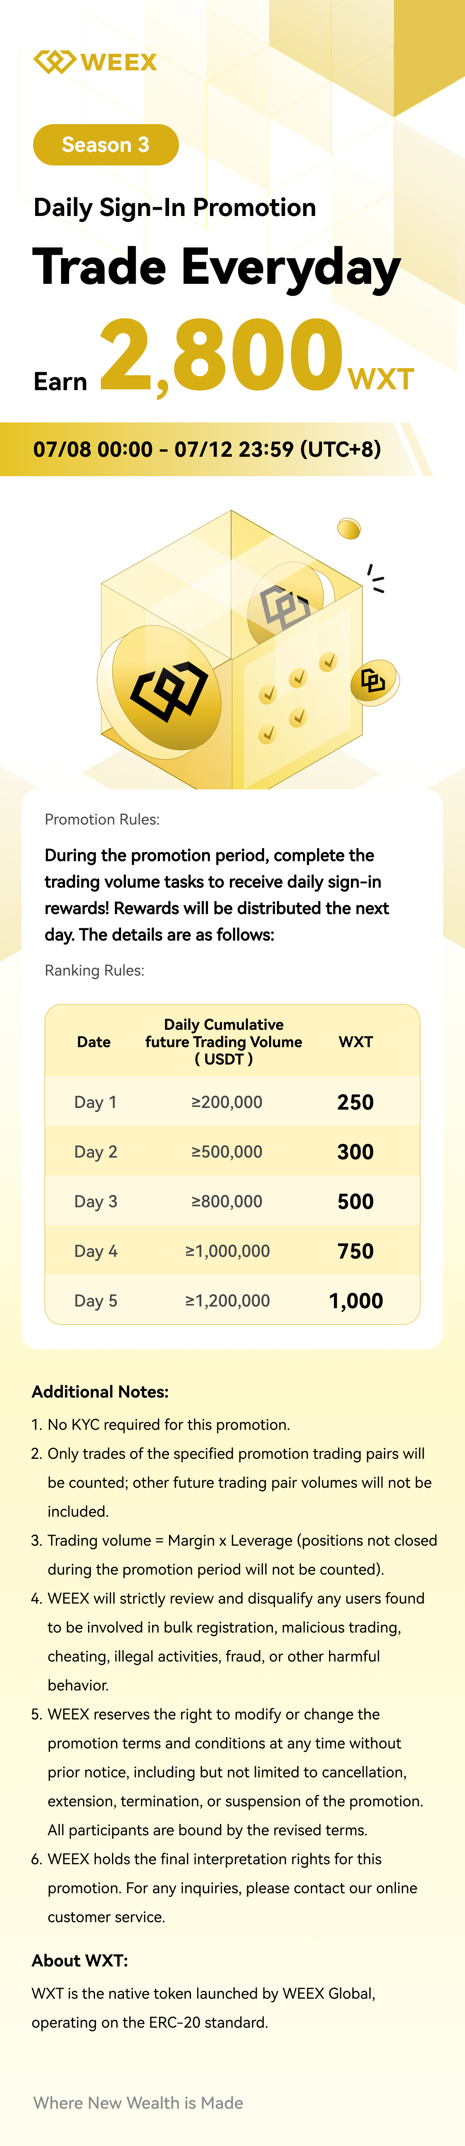The image size is (465, 2146).
Task: Click the Date column header
Action: pos(94,1041)
